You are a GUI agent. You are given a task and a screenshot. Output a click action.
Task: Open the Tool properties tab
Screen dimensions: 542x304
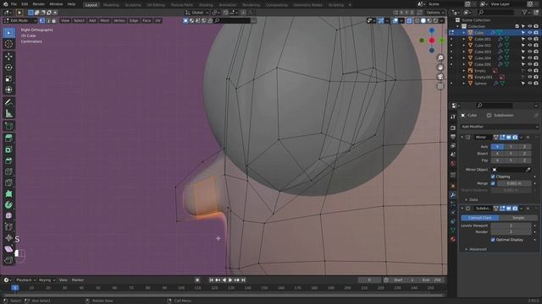tap(453, 117)
